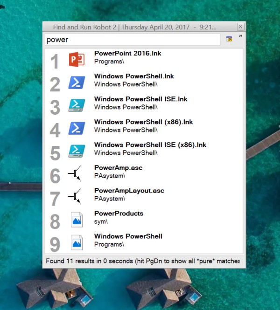
Task: Select the 'Windows PowerShell.lnk' result title
Action: 134,76
